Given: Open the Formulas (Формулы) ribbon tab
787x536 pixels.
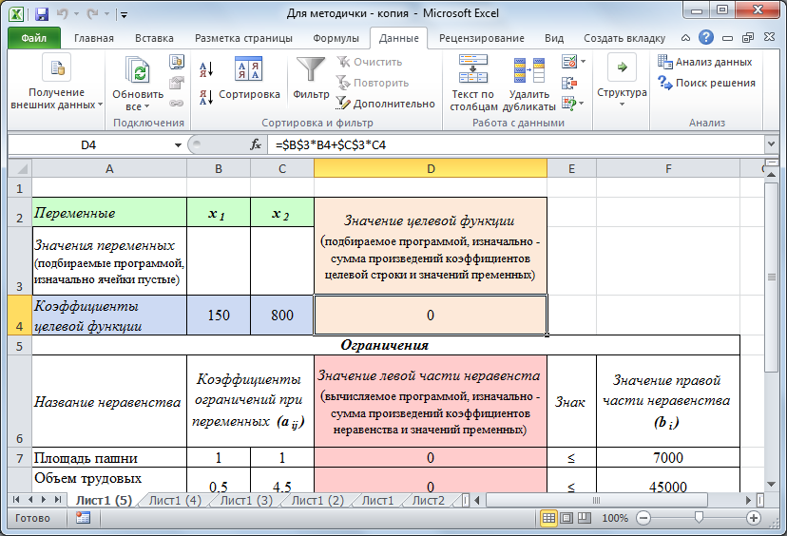Looking at the screenshot, I should point(336,38).
